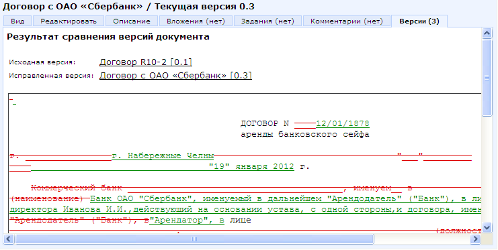Click the horizontal scrollbar thumb
This screenshot has height=250, width=498.
click(x=194, y=239)
